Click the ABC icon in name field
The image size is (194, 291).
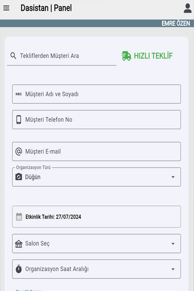19,94
